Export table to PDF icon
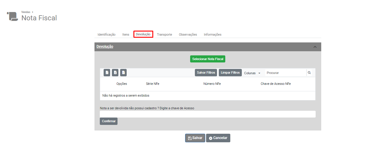The height and width of the screenshot is (157, 367). [107, 72]
